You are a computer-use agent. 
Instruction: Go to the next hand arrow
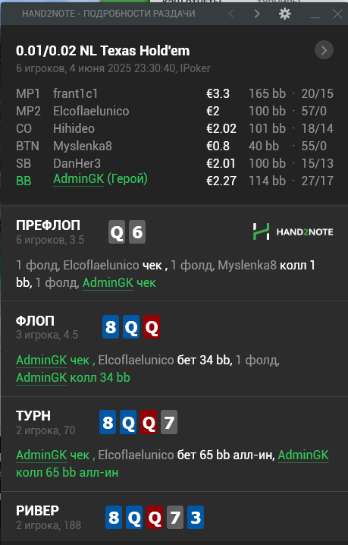[257, 14]
